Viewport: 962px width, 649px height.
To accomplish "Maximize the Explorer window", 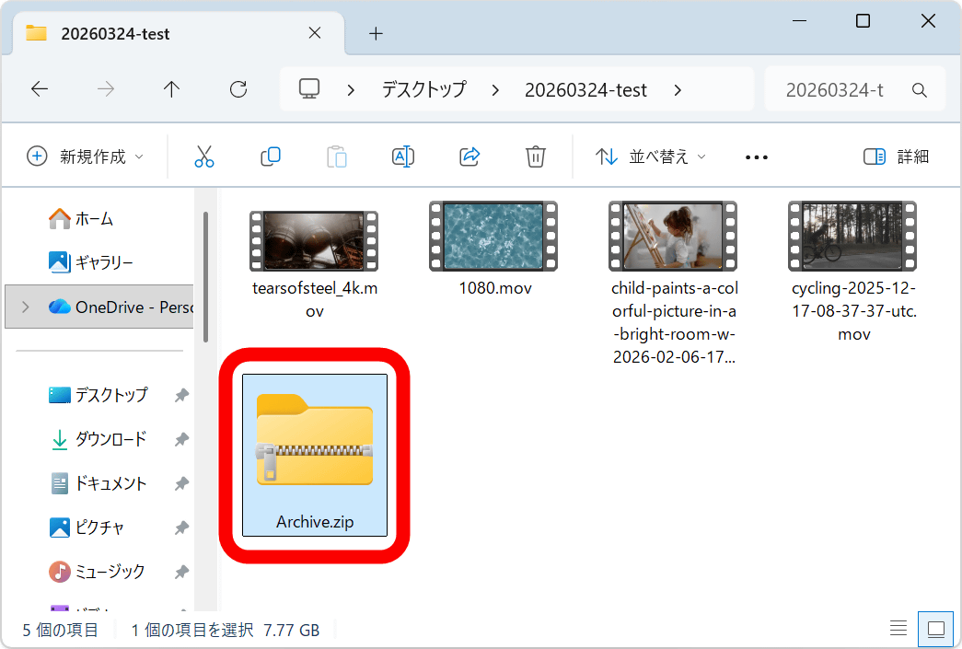I will click(863, 21).
